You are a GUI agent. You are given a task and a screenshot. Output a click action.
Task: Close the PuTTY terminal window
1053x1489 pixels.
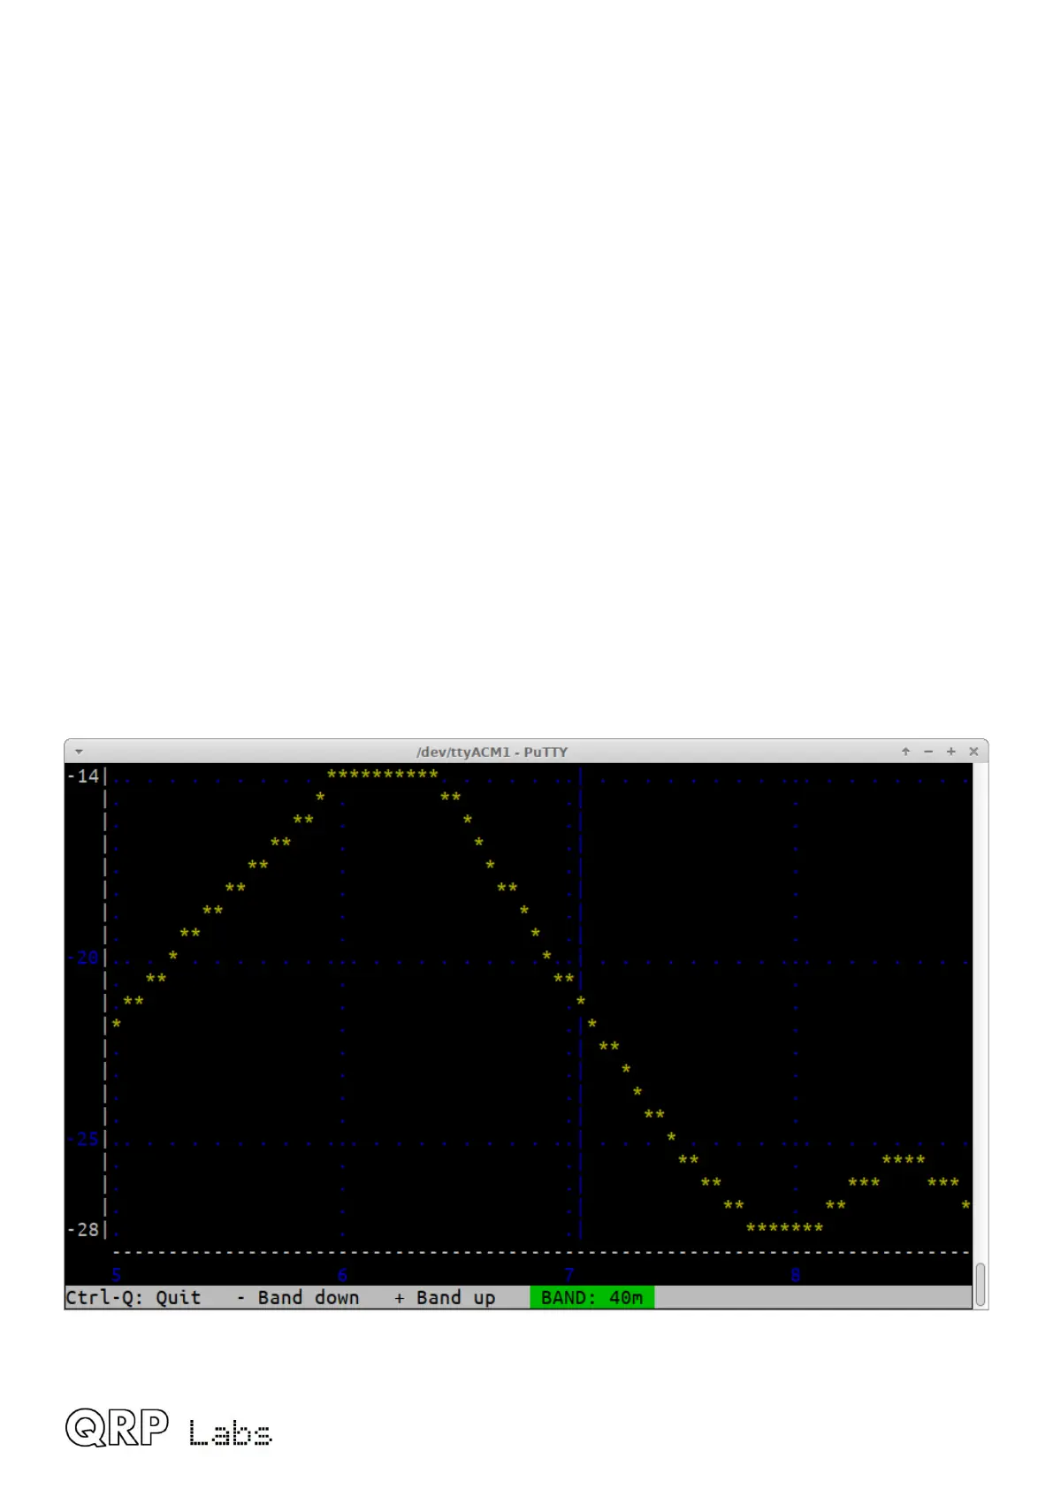tap(973, 752)
